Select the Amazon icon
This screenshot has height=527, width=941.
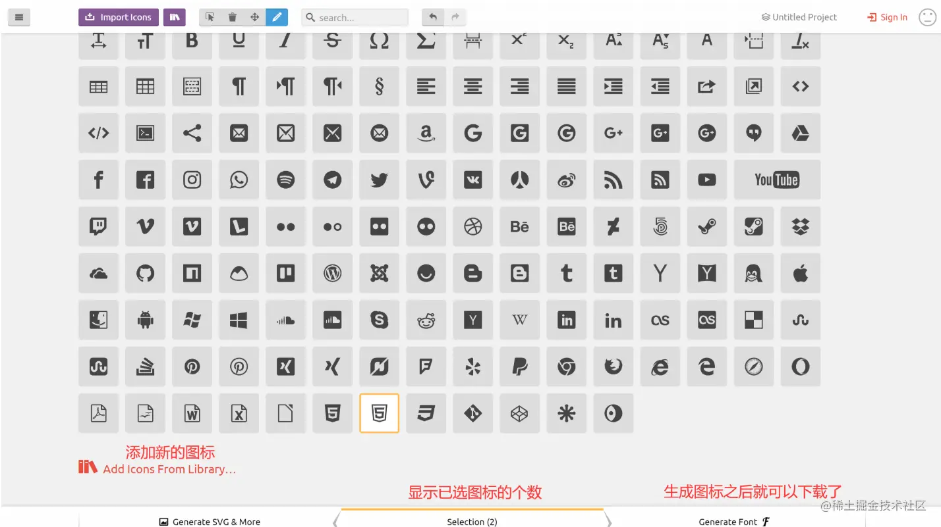(x=426, y=134)
